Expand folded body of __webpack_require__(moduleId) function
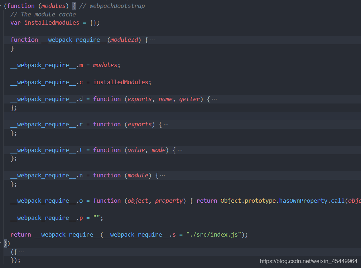 click(x=153, y=40)
